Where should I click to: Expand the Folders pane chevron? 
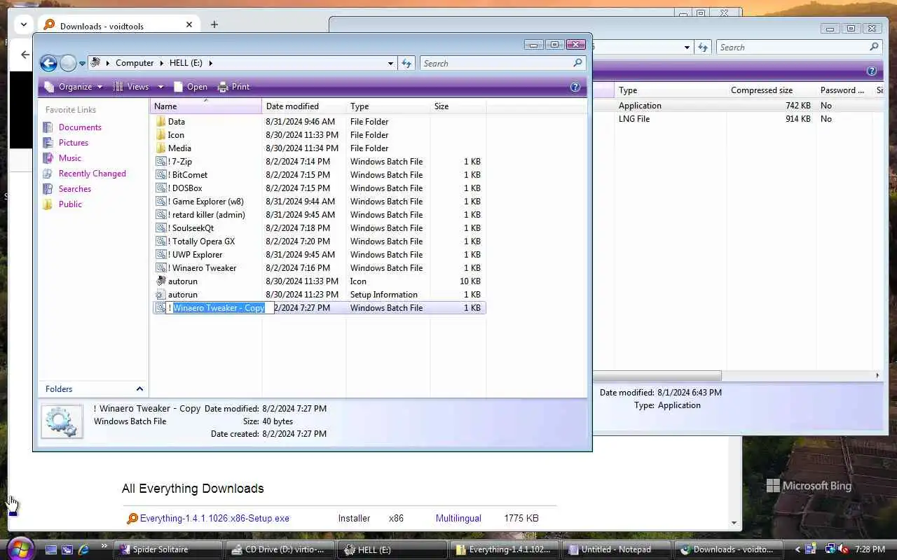point(139,389)
